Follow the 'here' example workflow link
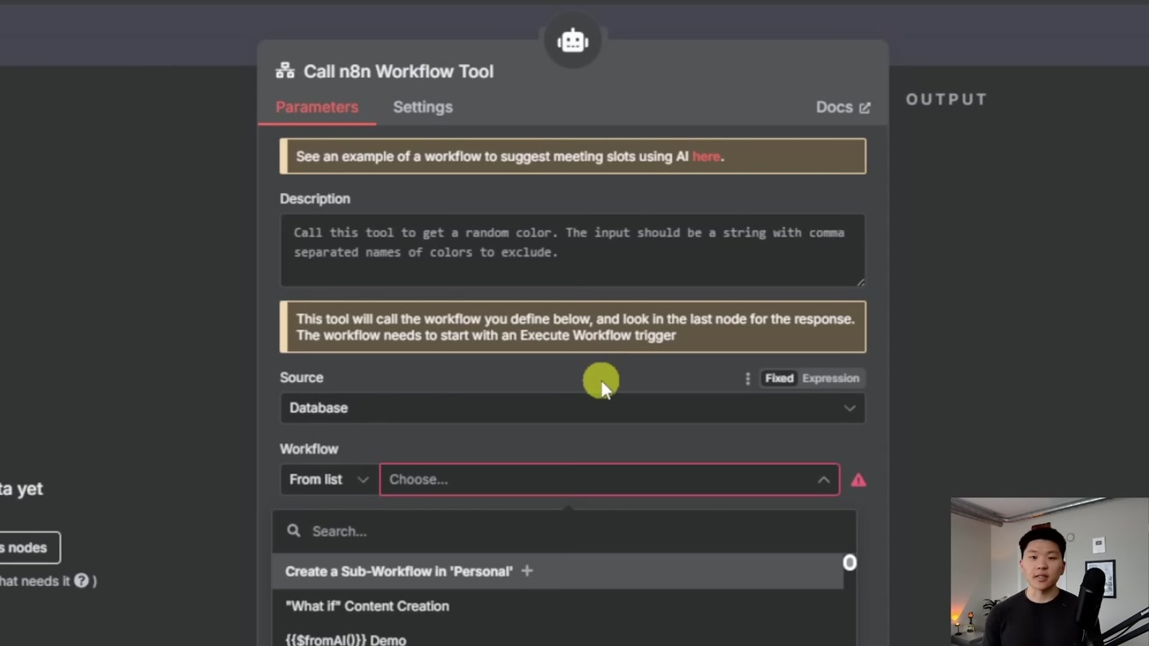Viewport: 1149px width, 646px height. [705, 156]
